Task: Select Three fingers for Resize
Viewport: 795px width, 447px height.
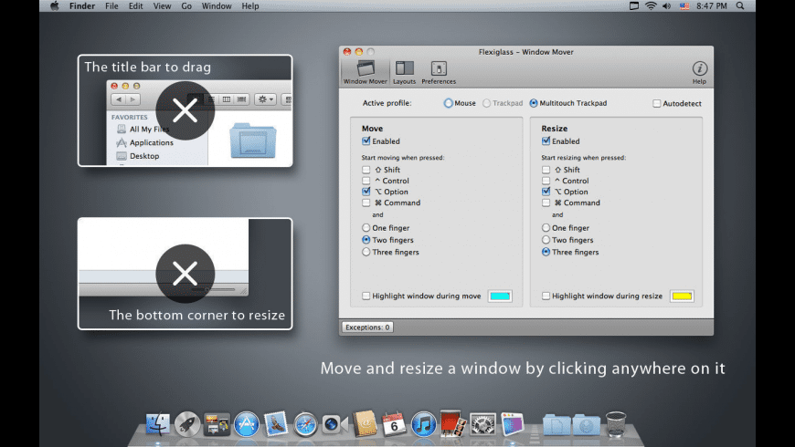Action: (x=546, y=252)
